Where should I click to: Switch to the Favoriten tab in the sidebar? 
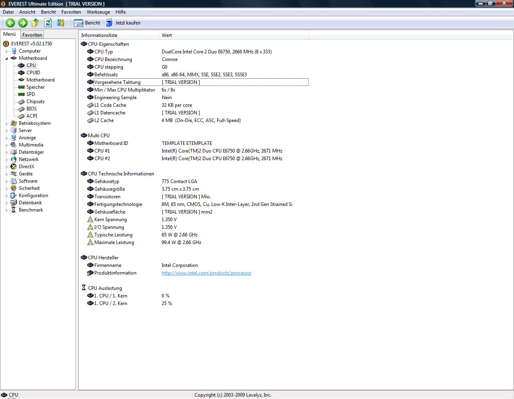click(32, 35)
